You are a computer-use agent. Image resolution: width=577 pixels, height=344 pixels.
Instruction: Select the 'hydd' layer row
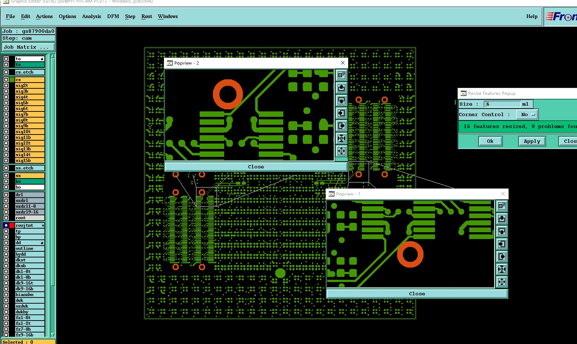[30, 254]
